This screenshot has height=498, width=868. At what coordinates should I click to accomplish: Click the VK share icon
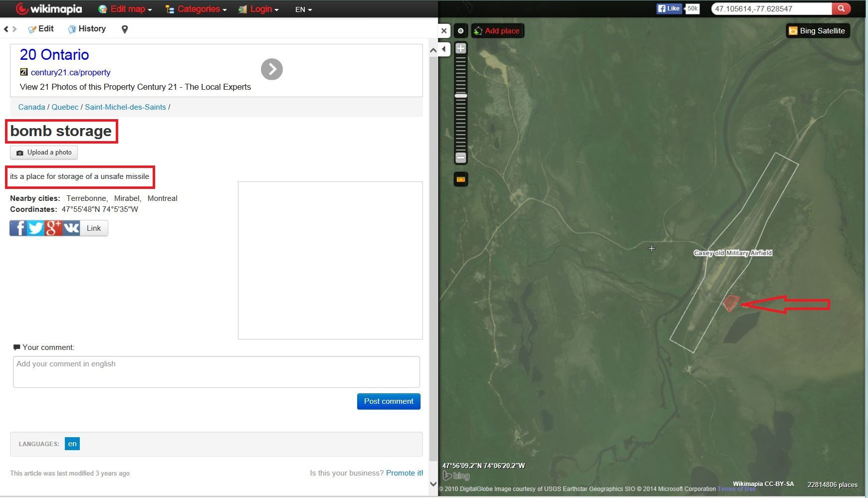[71, 228]
